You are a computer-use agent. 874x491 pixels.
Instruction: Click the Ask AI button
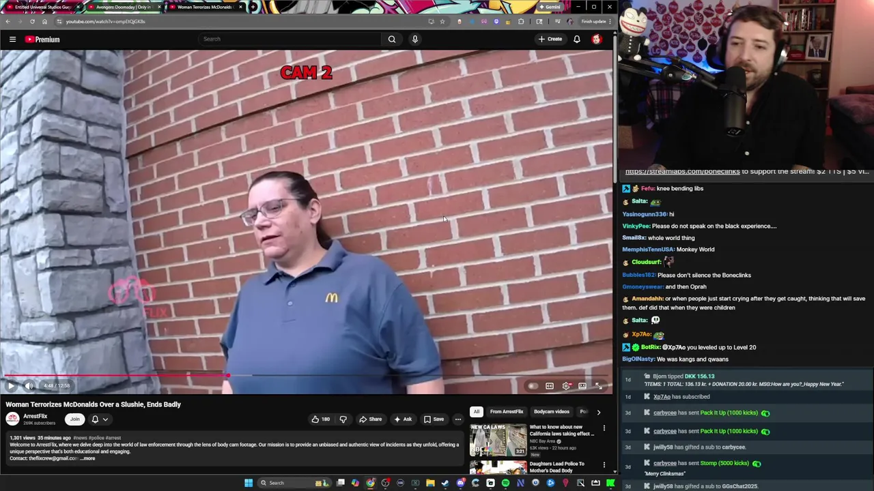403,419
